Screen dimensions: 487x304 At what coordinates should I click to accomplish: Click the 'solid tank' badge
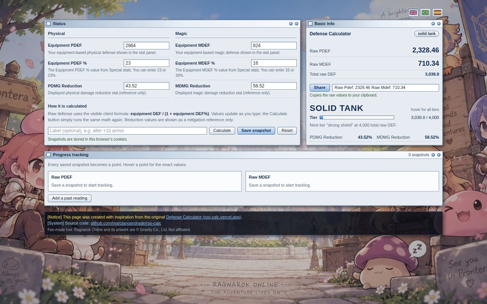pyautogui.click(x=427, y=34)
